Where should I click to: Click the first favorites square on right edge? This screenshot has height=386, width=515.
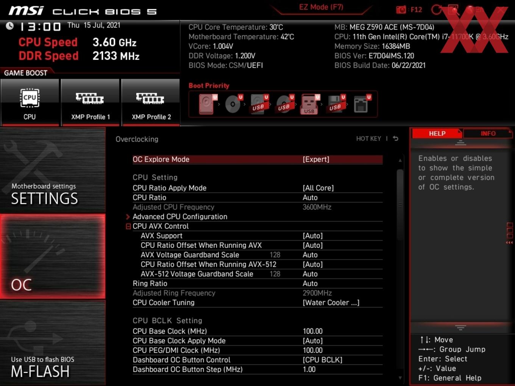tap(510, 226)
